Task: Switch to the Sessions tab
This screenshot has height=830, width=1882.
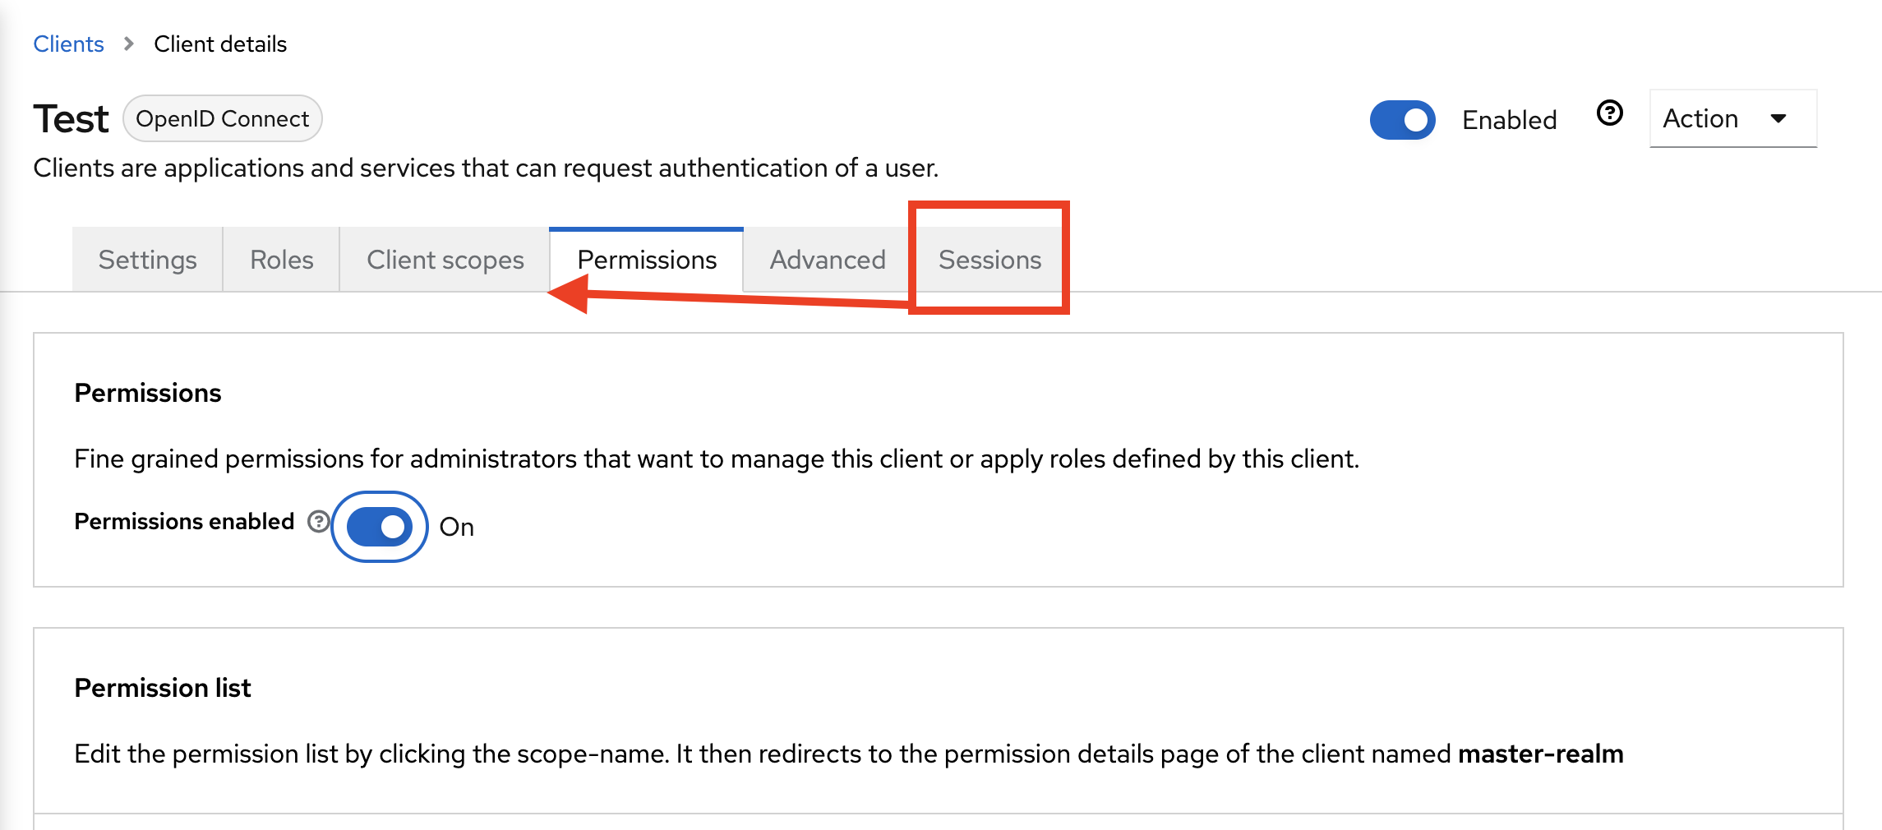Action: point(988,260)
